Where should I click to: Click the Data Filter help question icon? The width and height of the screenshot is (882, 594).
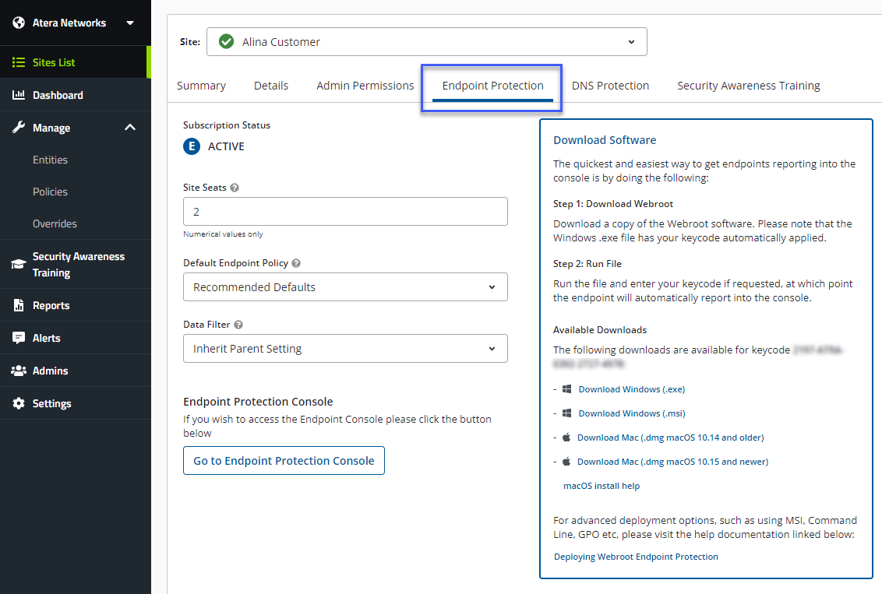238,325
